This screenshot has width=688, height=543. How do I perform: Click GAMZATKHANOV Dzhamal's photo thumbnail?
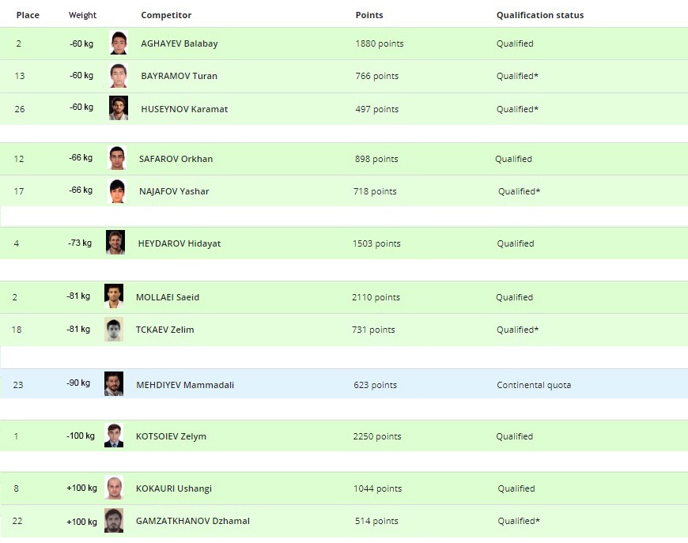pos(114,520)
